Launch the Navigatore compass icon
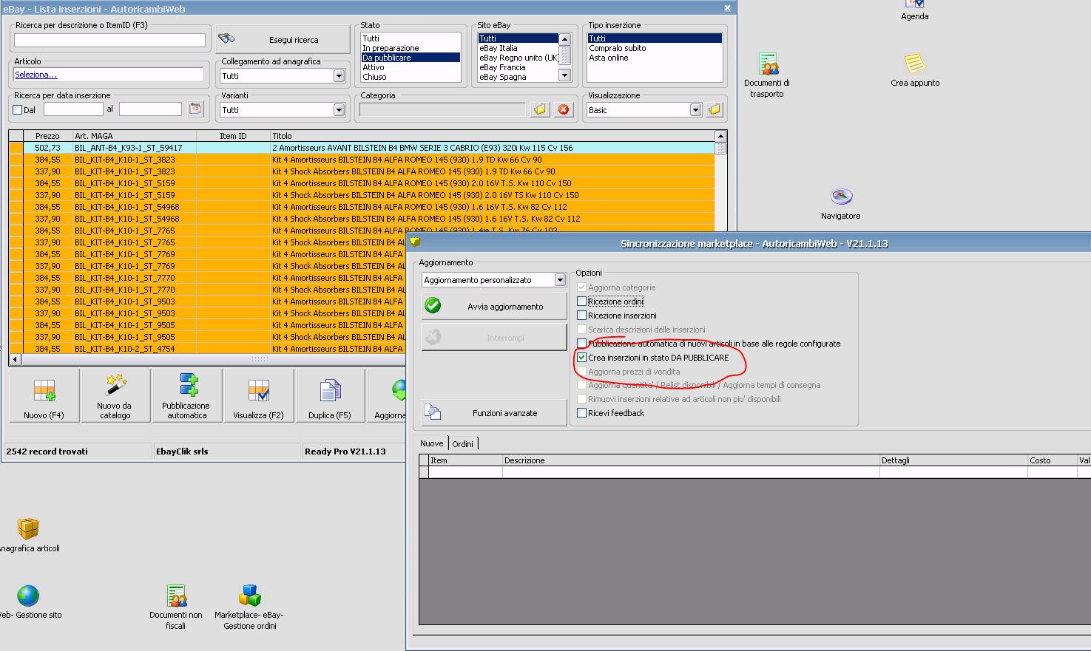Viewport: 1091px width, 651px height. pos(841,204)
